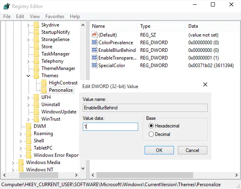
Task: Click the StorageSense folder icon
Action: tap(36, 39)
